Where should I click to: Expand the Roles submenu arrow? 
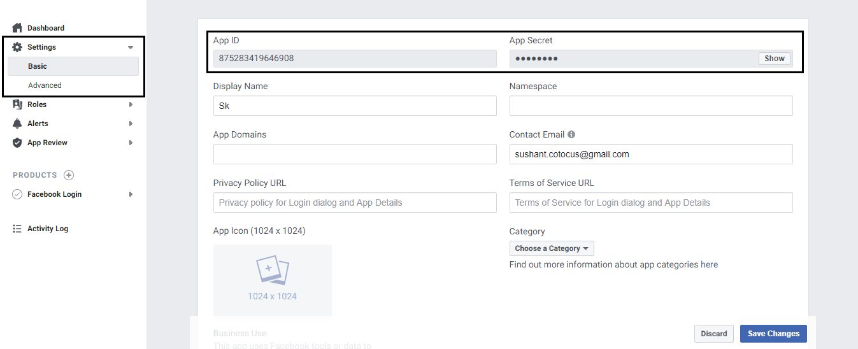point(131,104)
